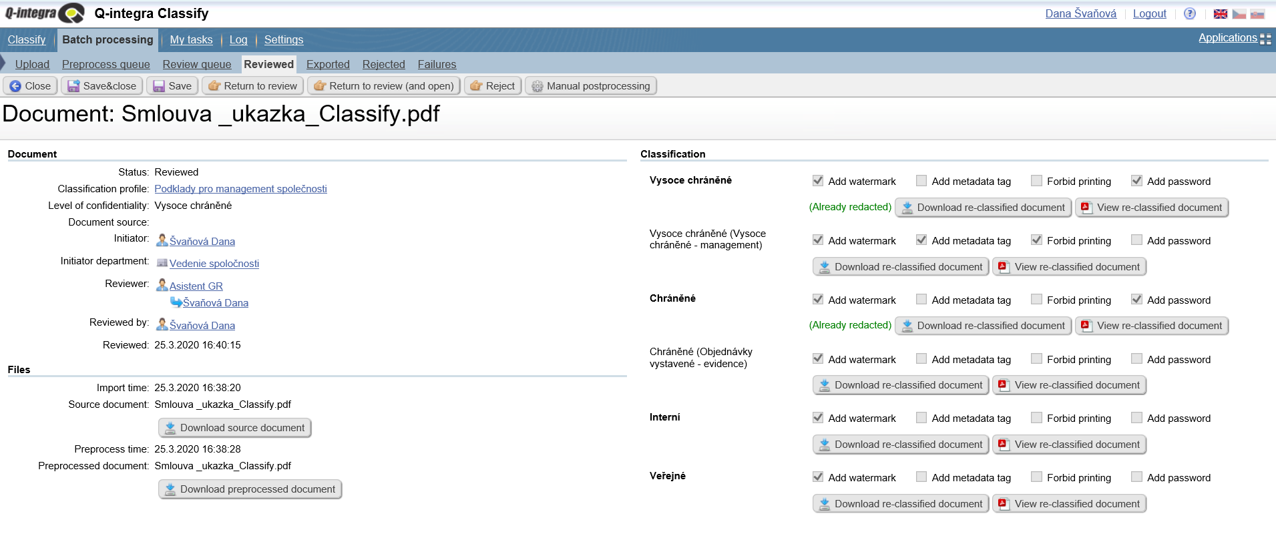Screen dimensions: 1276x544
Task: Open the Classify main tab
Action: coord(27,40)
